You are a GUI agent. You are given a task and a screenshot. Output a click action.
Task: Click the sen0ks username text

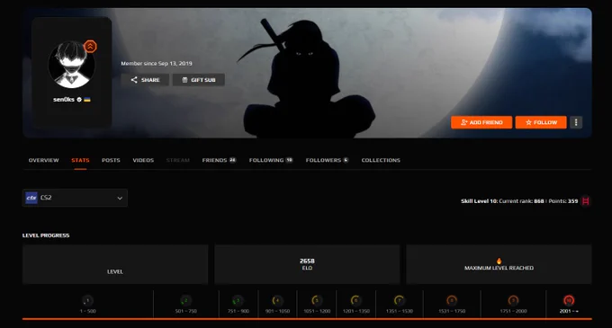[x=64, y=100]
